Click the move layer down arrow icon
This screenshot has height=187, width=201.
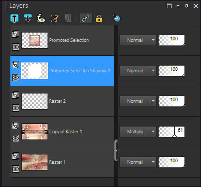point(28,18)
